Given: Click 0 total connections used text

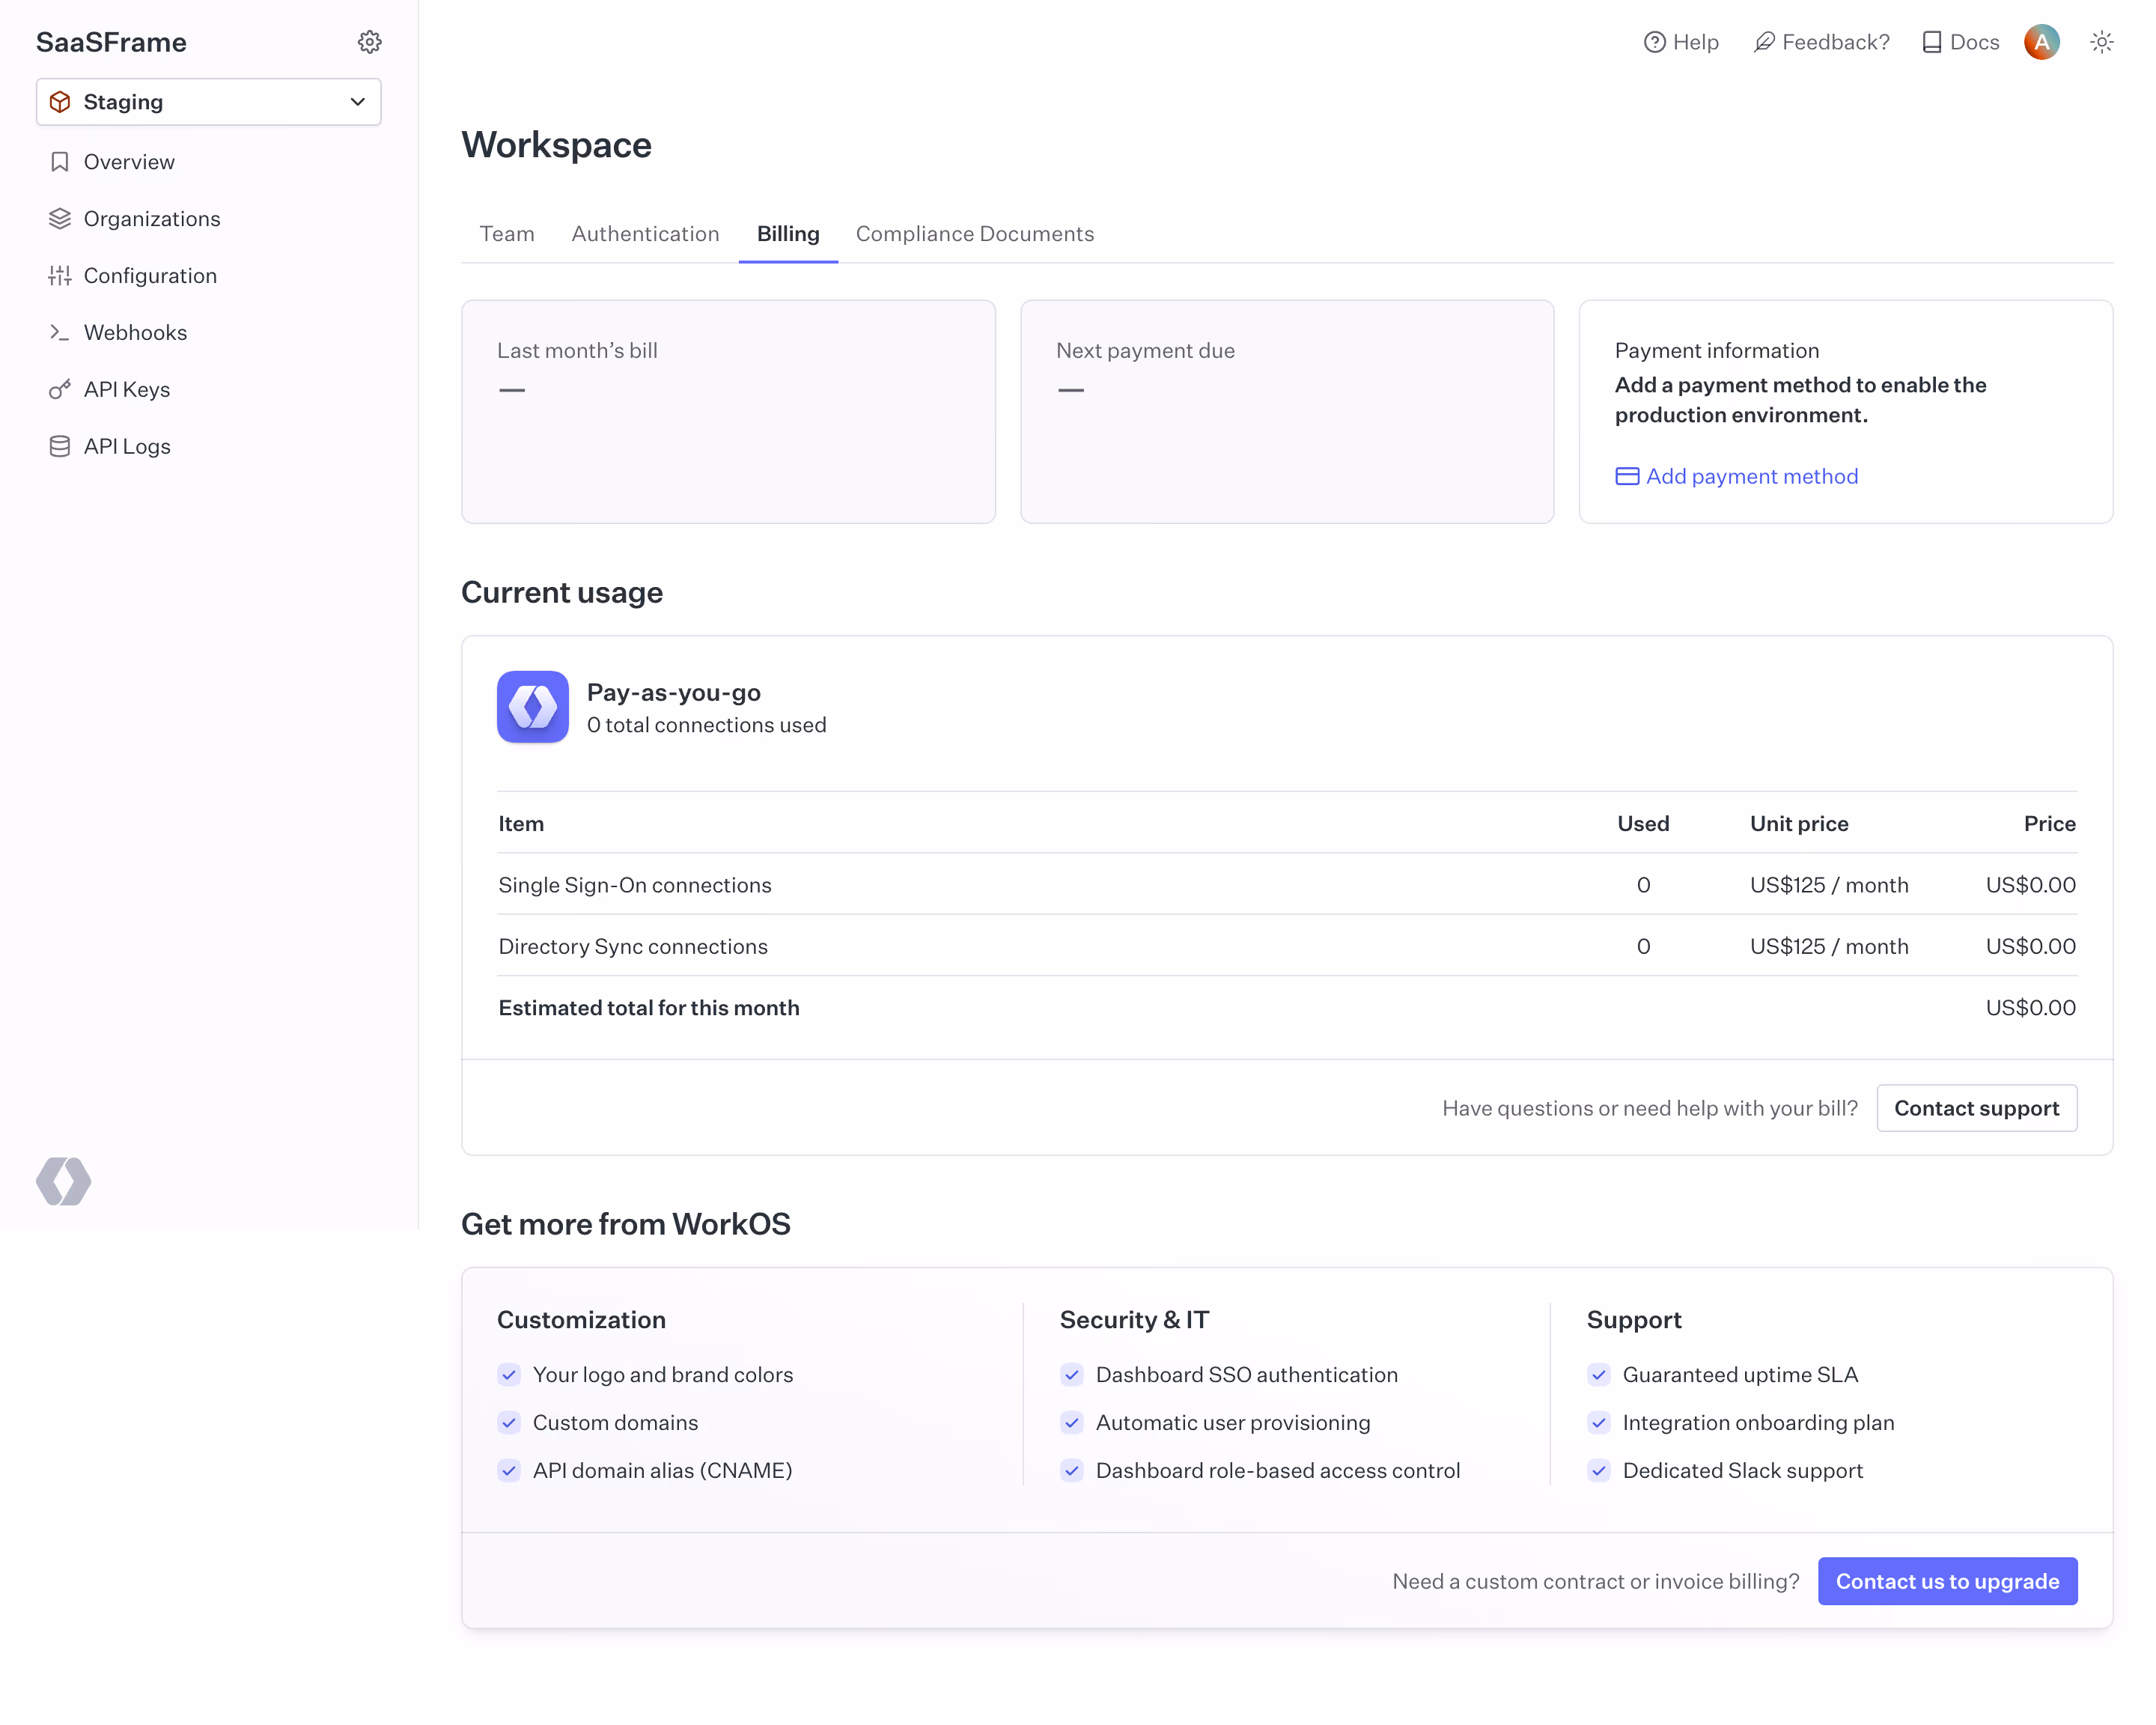Looking at the screenshot, I should [707, 725].
